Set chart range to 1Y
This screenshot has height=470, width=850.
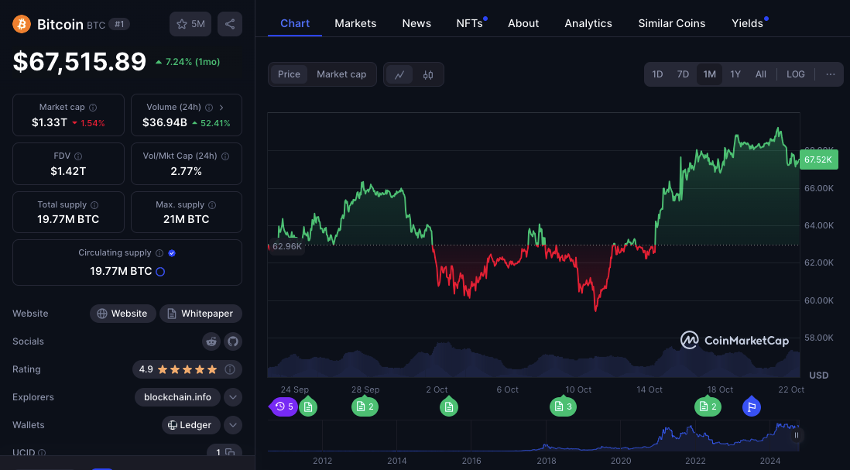(735, 74)
